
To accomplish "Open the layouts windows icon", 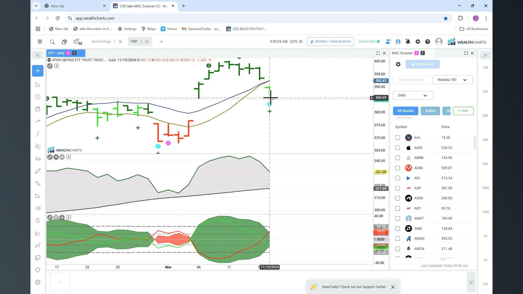I will point(64,42).
